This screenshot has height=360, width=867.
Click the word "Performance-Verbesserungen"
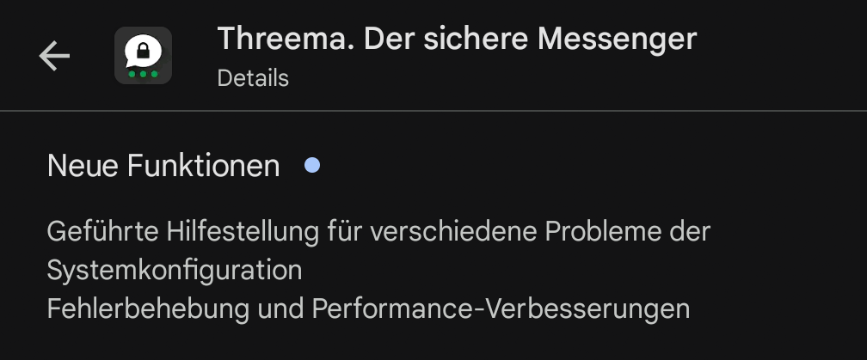(501, 308)
